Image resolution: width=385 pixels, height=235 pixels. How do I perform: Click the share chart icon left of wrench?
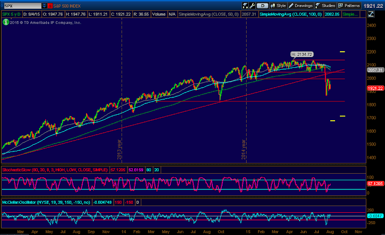(245, 5)
